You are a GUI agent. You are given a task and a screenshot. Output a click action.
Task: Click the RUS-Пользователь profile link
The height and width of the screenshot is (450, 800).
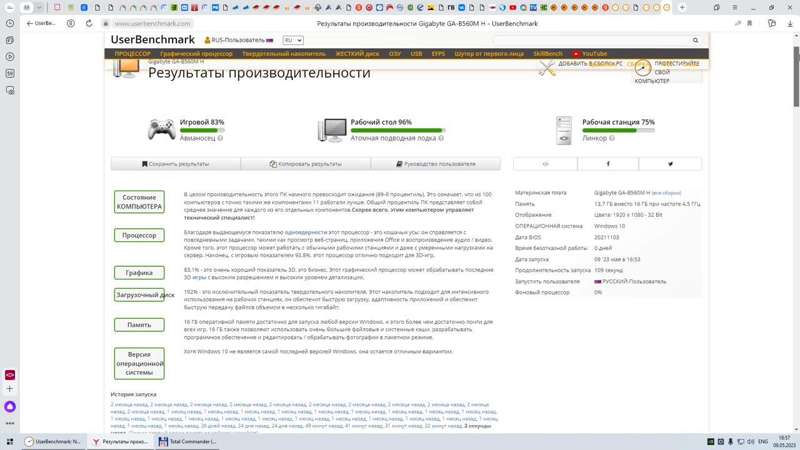(x=239, y=40)
